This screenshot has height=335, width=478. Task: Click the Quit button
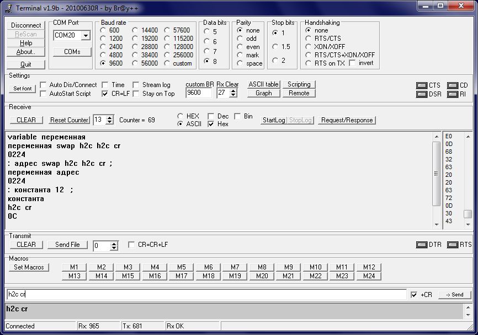click(x=26, y=64)
